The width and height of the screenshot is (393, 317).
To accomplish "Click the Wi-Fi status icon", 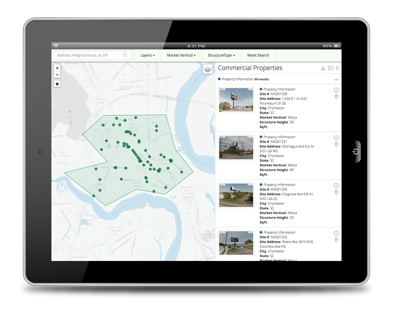I will click(56, 46).
